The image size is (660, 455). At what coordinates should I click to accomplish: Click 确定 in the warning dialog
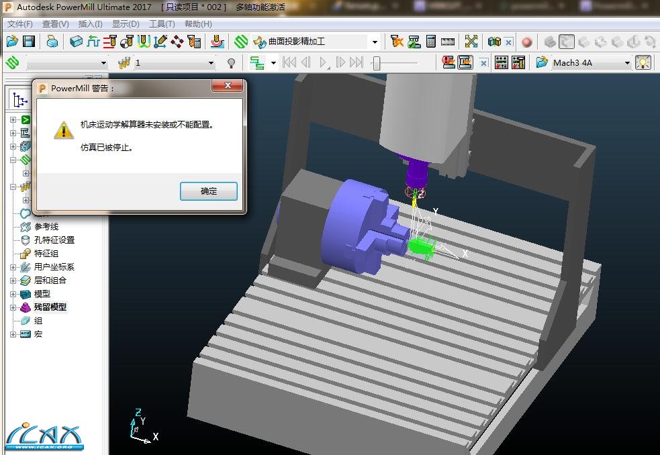(x=209, y=191)
